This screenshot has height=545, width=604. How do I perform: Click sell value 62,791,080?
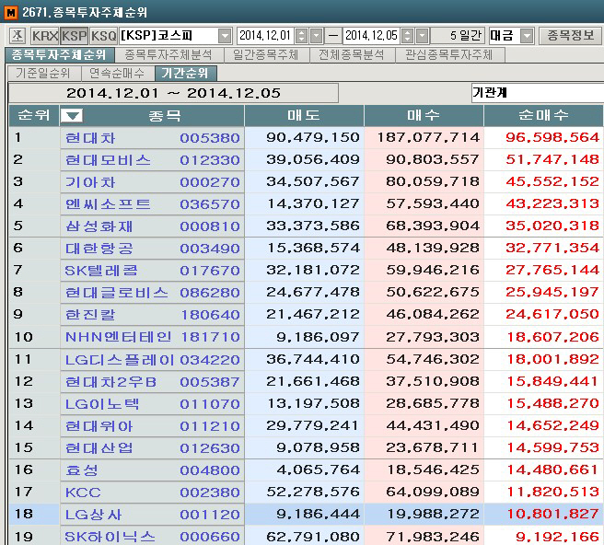click(312, 536)
